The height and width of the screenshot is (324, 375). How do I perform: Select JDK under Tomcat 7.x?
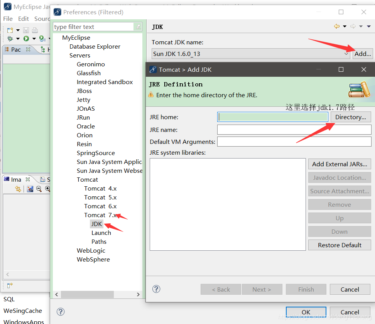click(96, 224)
